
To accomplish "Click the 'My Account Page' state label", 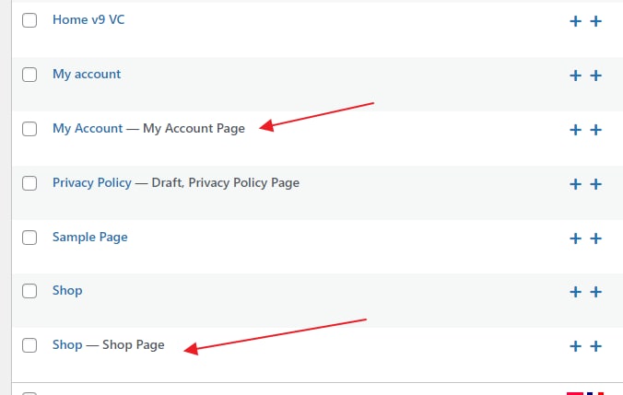I will (x=194, y=129).
